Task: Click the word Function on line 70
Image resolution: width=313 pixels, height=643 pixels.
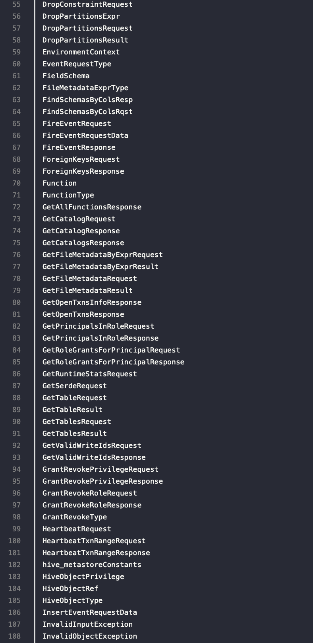Action: tap(60, 183)
